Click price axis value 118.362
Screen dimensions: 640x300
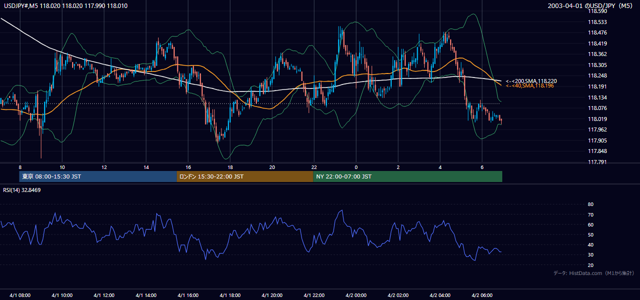pos(597,54)
